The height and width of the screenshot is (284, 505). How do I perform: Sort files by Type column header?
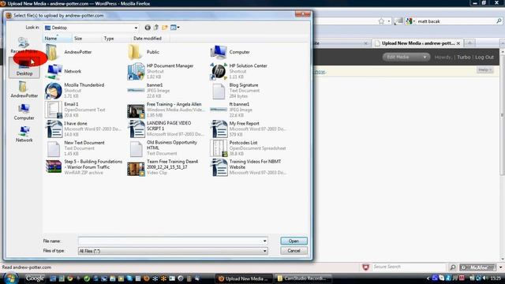tap(117, 39)
